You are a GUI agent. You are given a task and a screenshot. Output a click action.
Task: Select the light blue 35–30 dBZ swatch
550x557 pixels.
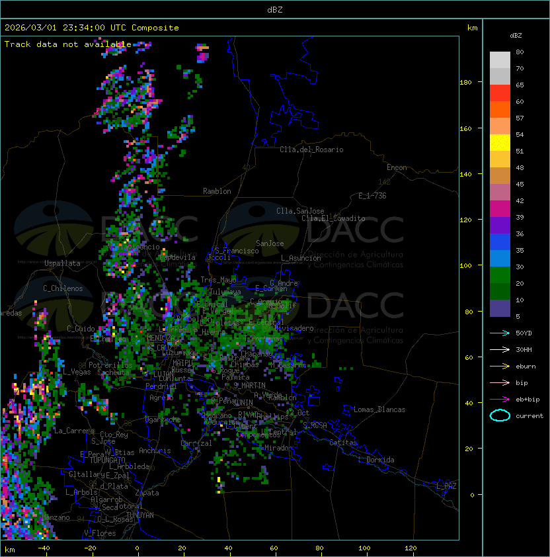tap(500, 259)
